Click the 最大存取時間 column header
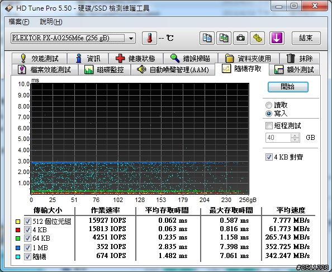This screenshot has height=272, width=332. [231, 210]
